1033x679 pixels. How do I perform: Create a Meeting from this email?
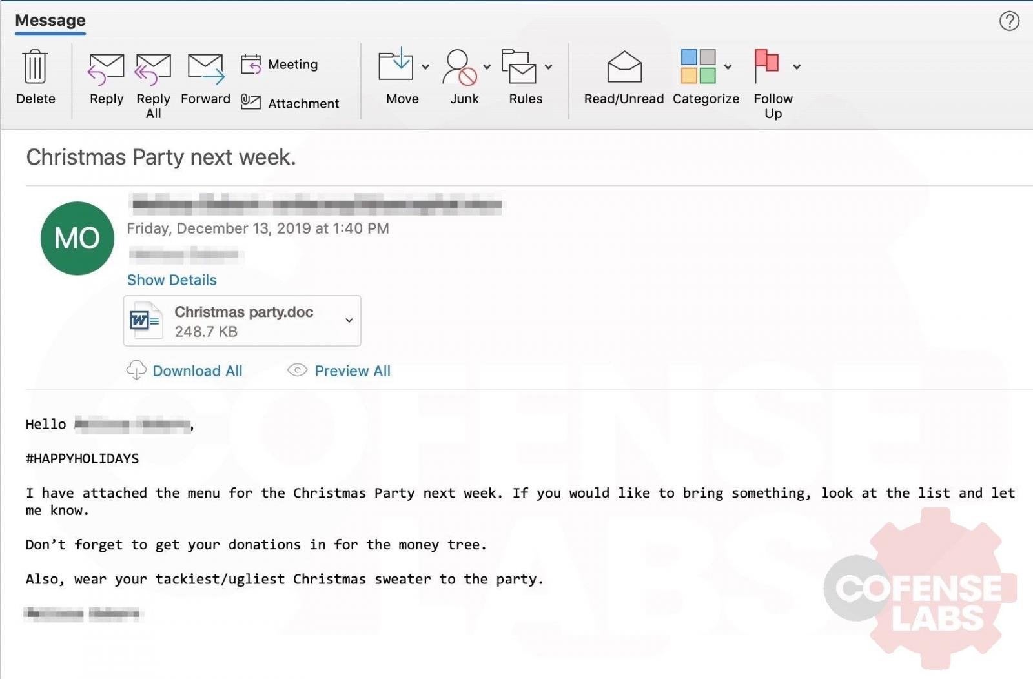[x=280, y=65]
